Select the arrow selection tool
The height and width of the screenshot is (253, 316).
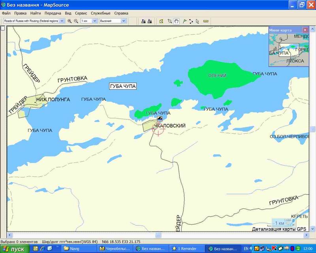(197, 21)
